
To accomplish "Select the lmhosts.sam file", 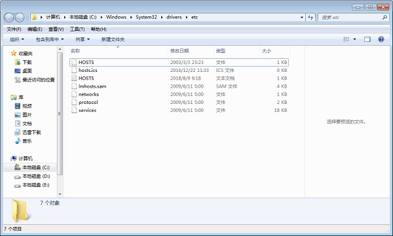I will coord(179,86).
